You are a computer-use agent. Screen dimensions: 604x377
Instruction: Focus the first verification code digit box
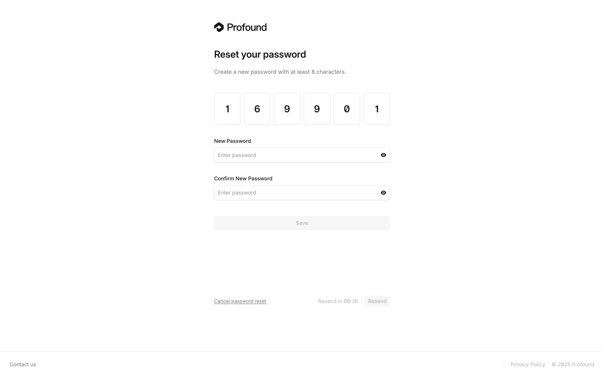point(227,109)
